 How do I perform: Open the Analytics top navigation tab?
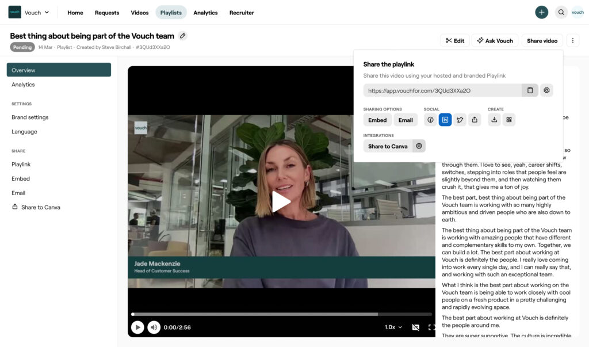tap(205, 13)
